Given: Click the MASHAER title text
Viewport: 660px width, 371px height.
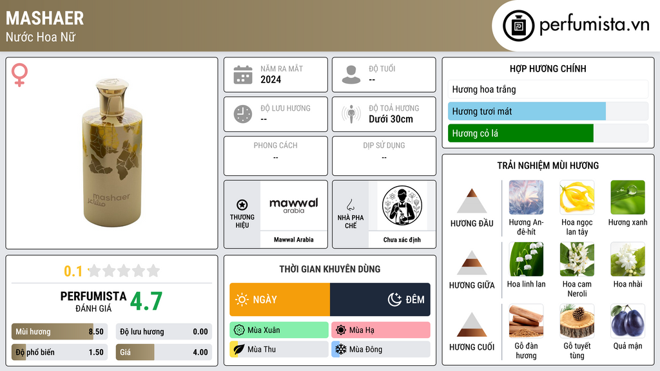Looking at the screenshot, I should pyautogui.click(x=44, y=18).
